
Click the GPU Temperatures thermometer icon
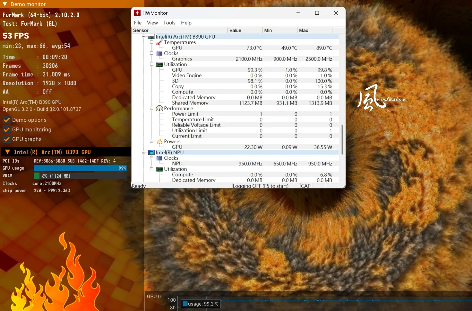159,42
